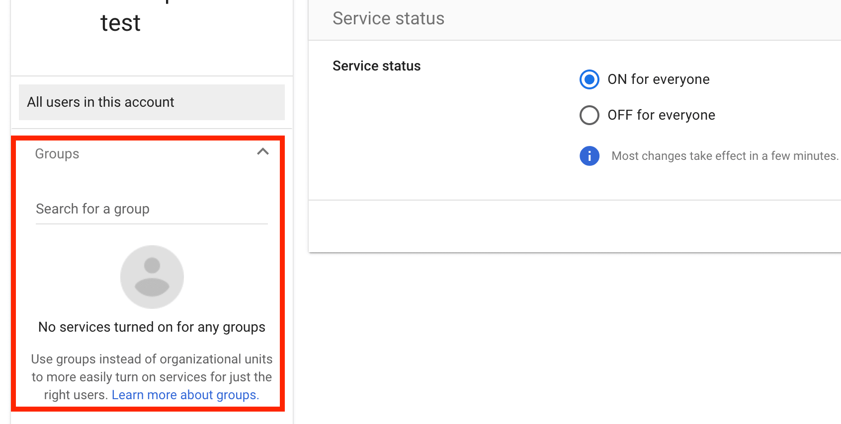The height and width of the screenshot is (424, 841).
Task: Select the OFF for everyone radio button
Action: (589, 115)
